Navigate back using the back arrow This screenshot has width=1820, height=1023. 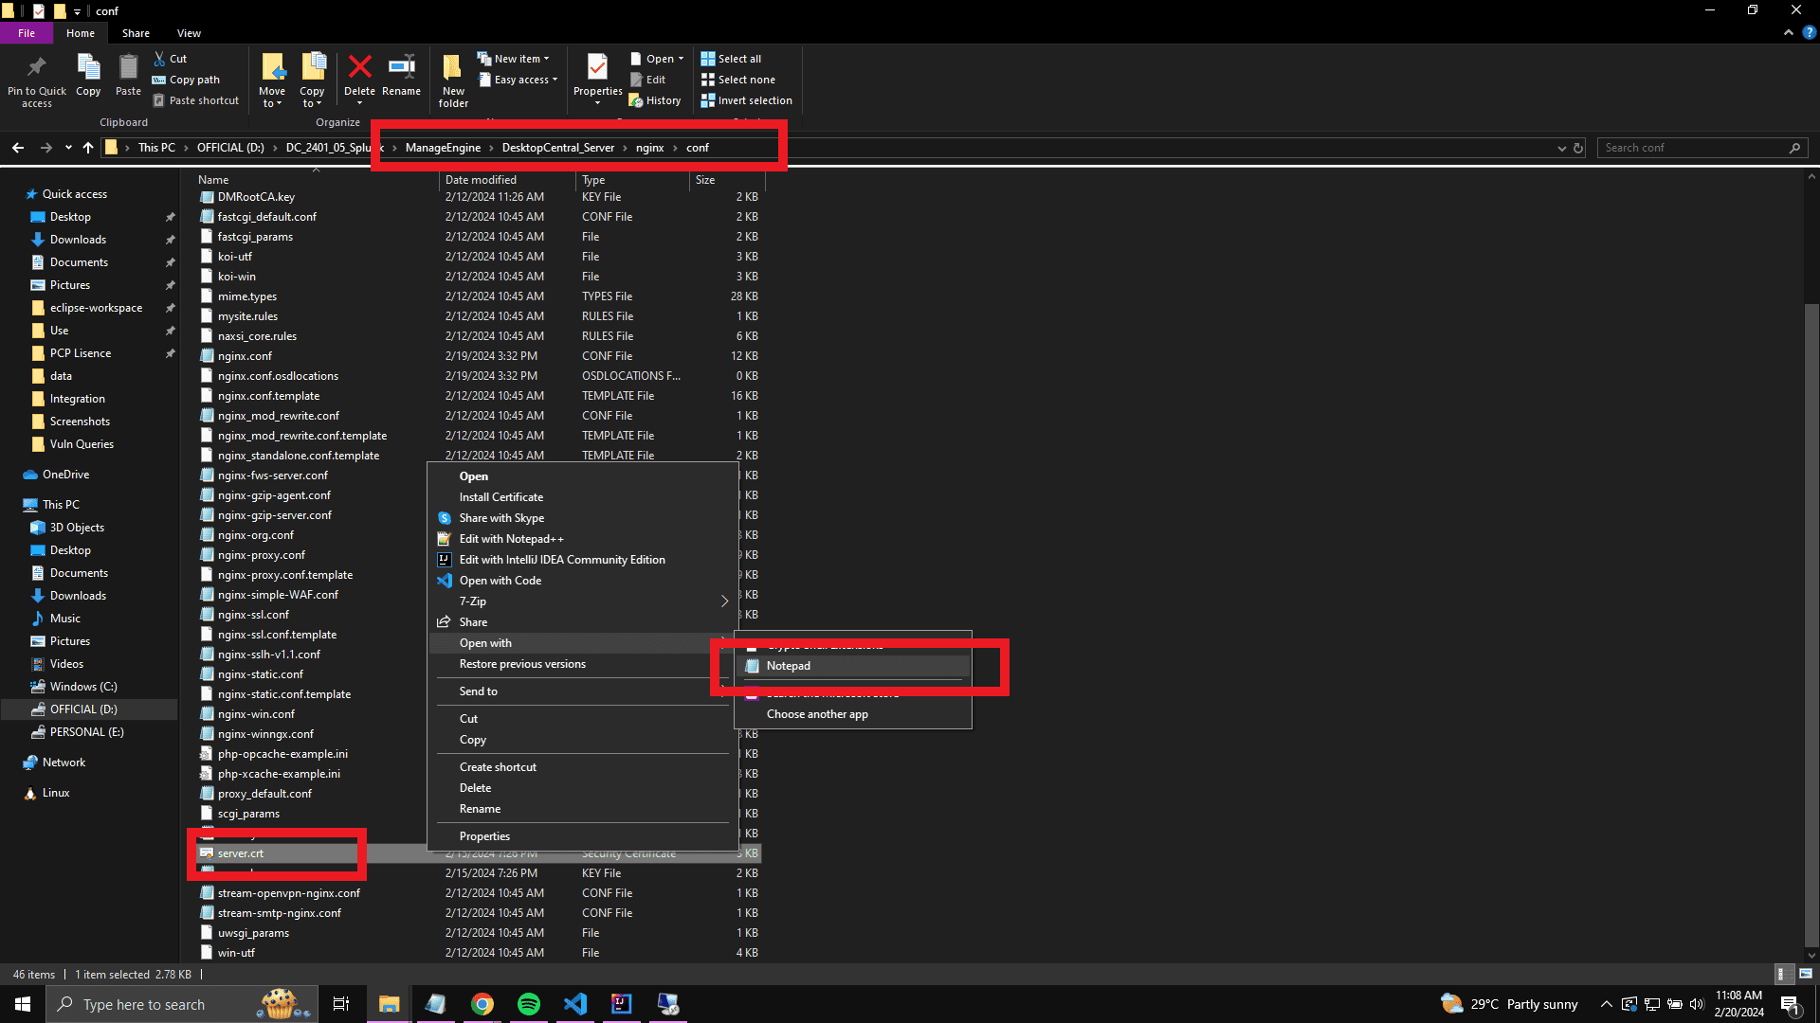(17, 148)
